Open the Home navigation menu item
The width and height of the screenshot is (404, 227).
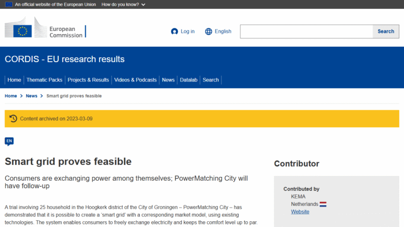click(14, 80)
